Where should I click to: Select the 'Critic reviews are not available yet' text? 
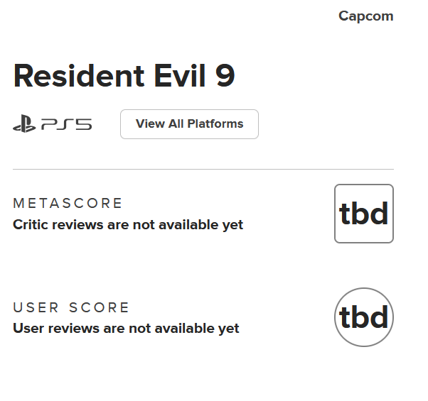click(128, 225)
